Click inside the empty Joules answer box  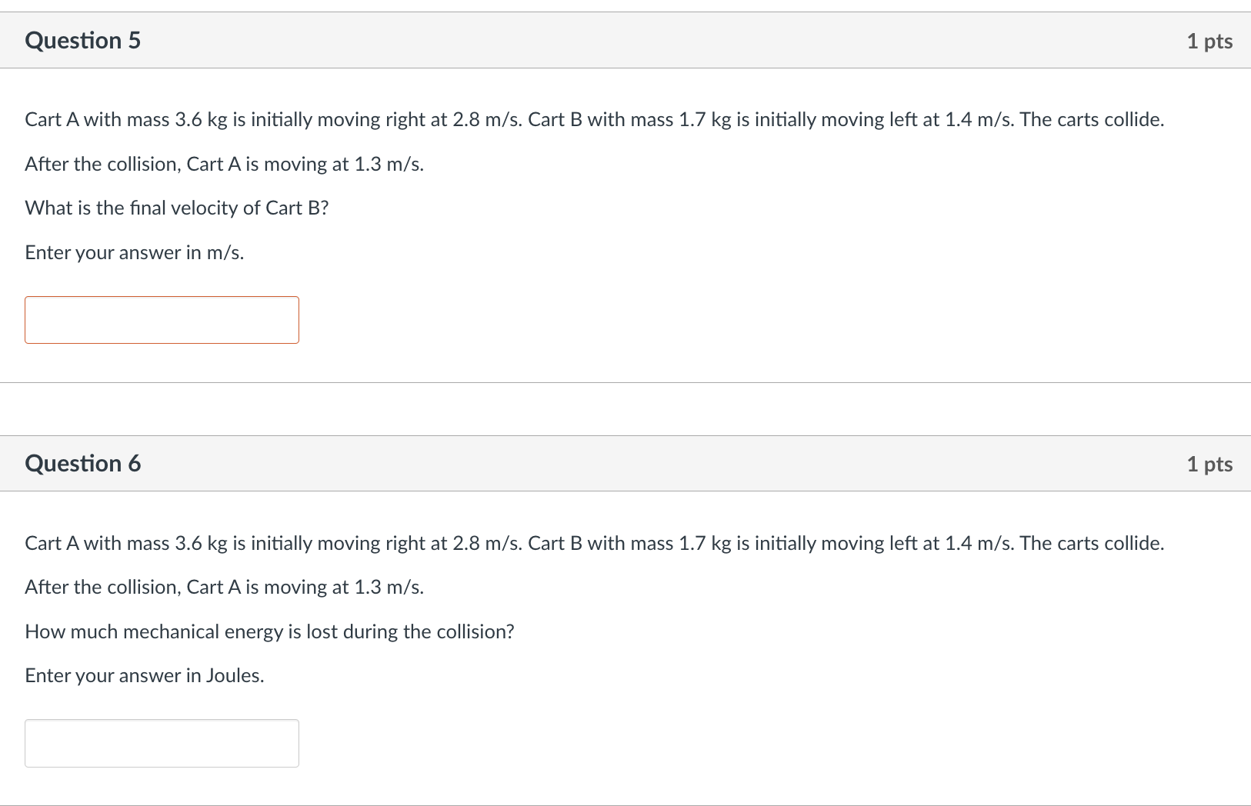[162, 742]
